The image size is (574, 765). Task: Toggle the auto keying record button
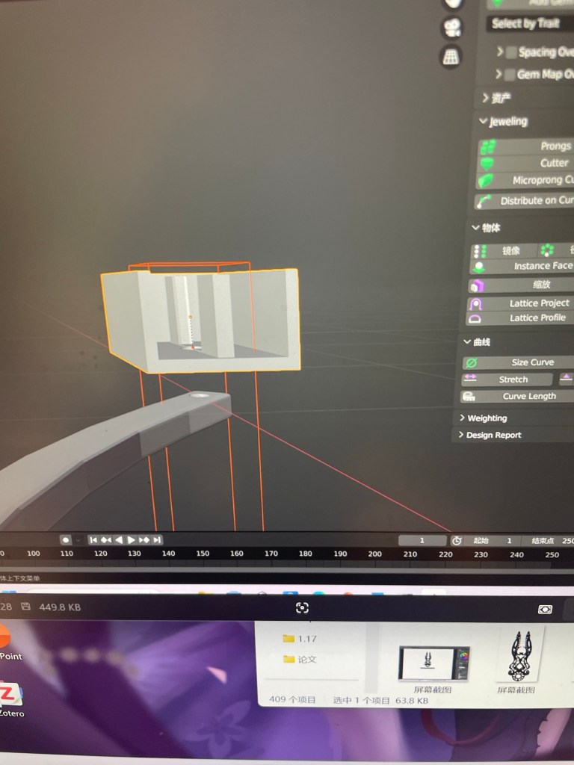(66, 539)
